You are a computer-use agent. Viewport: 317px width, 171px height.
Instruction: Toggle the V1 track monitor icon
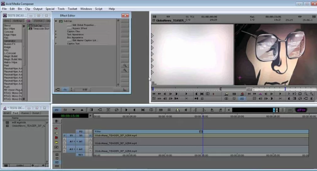(x=90, y=135)
